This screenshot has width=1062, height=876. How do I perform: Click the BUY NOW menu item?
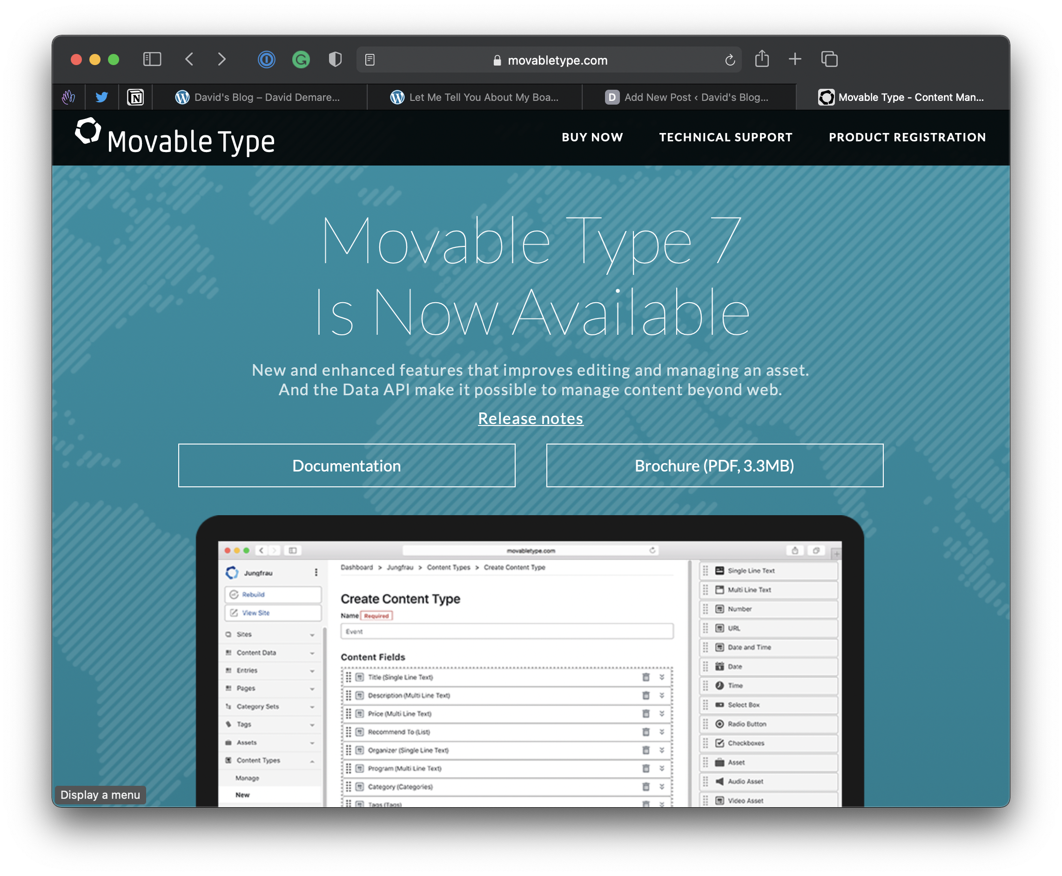pyautogui.click(x=592, y=137)
